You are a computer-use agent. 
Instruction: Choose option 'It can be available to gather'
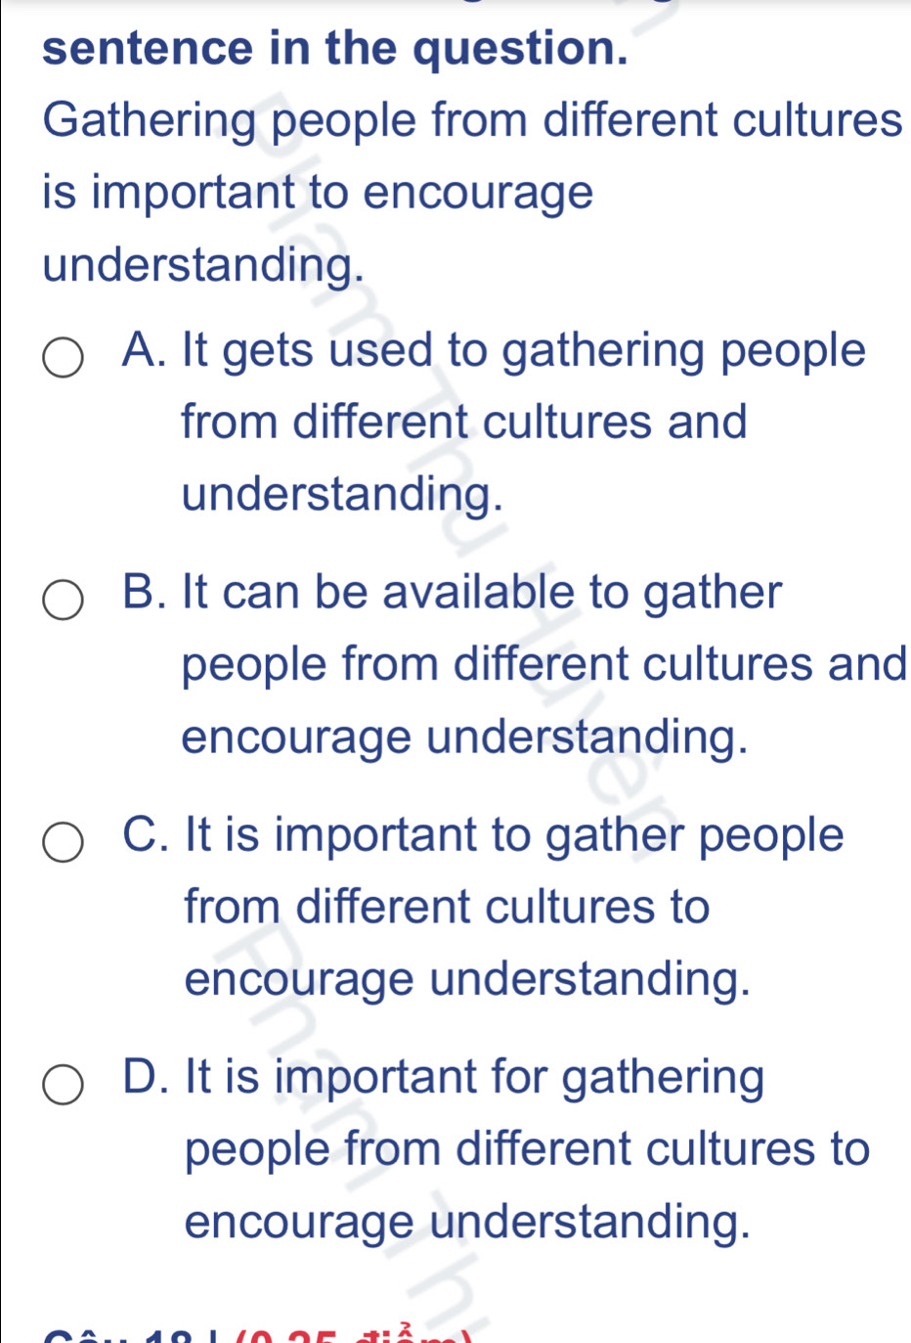(x=453, y=593)
